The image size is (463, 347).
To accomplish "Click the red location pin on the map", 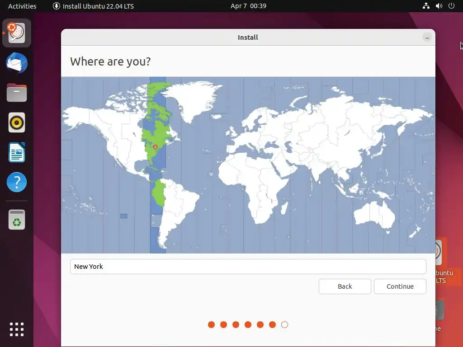I will (x=156, y=147).
